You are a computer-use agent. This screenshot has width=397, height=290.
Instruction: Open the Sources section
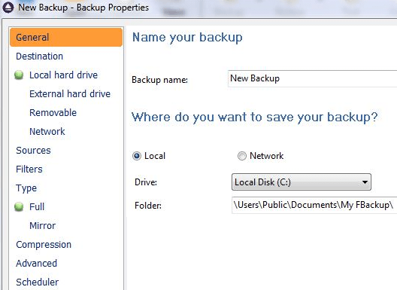tap(33, 150)
